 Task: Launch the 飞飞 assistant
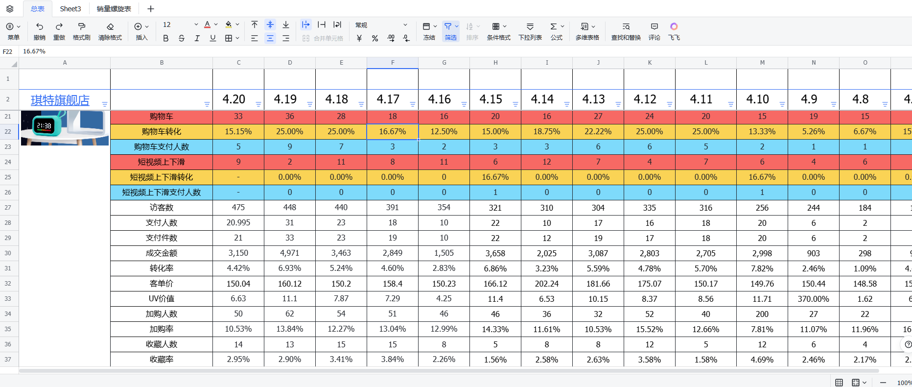click(x=674, y=31)
